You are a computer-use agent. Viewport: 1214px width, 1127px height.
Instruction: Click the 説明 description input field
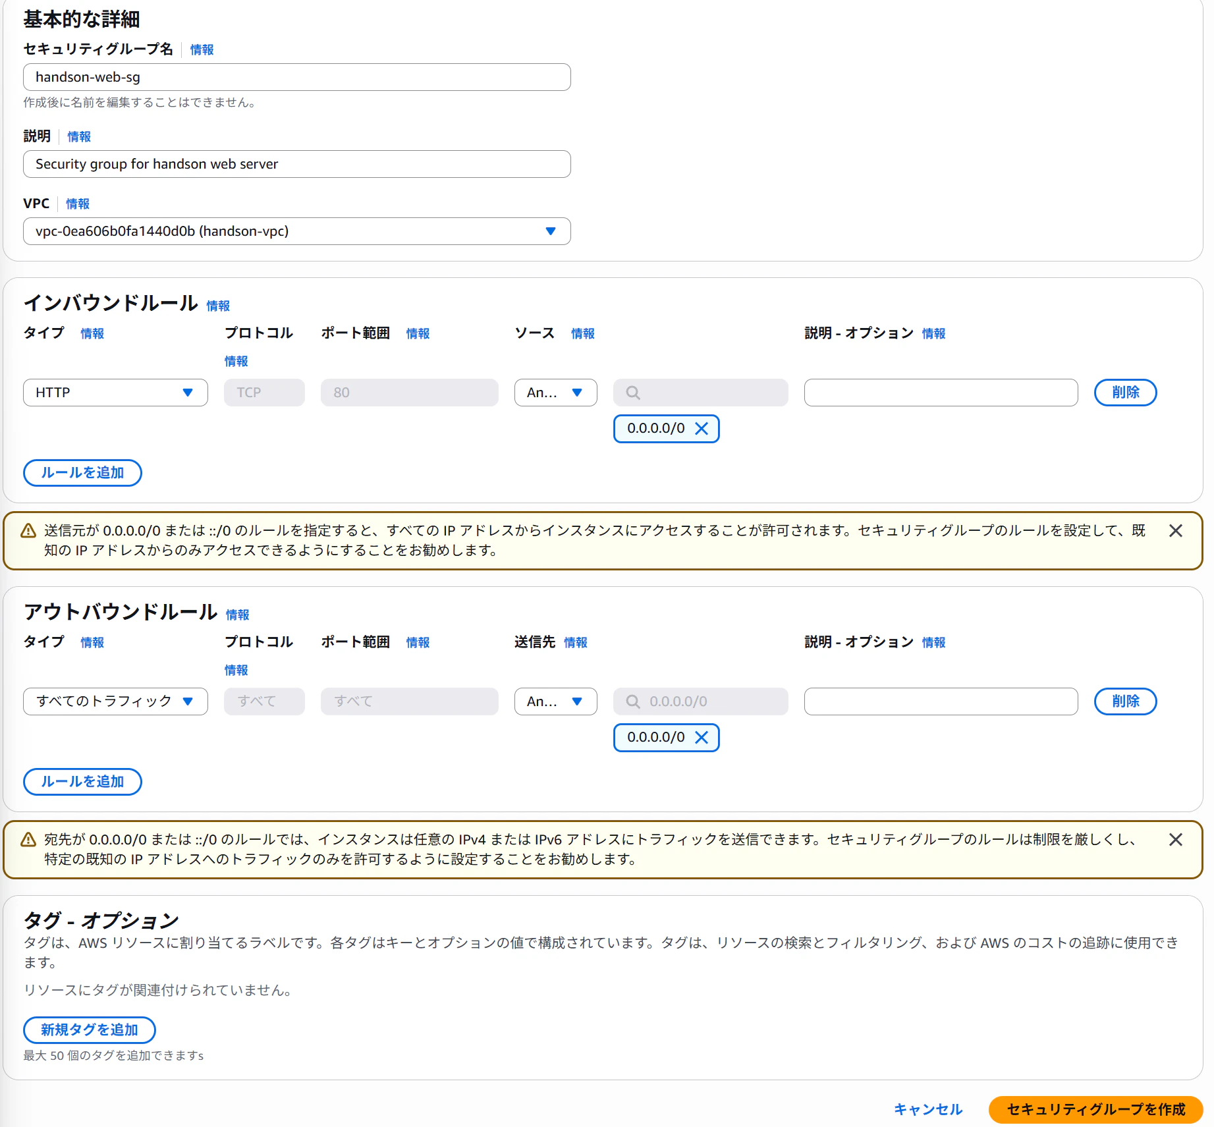[297, 164]
